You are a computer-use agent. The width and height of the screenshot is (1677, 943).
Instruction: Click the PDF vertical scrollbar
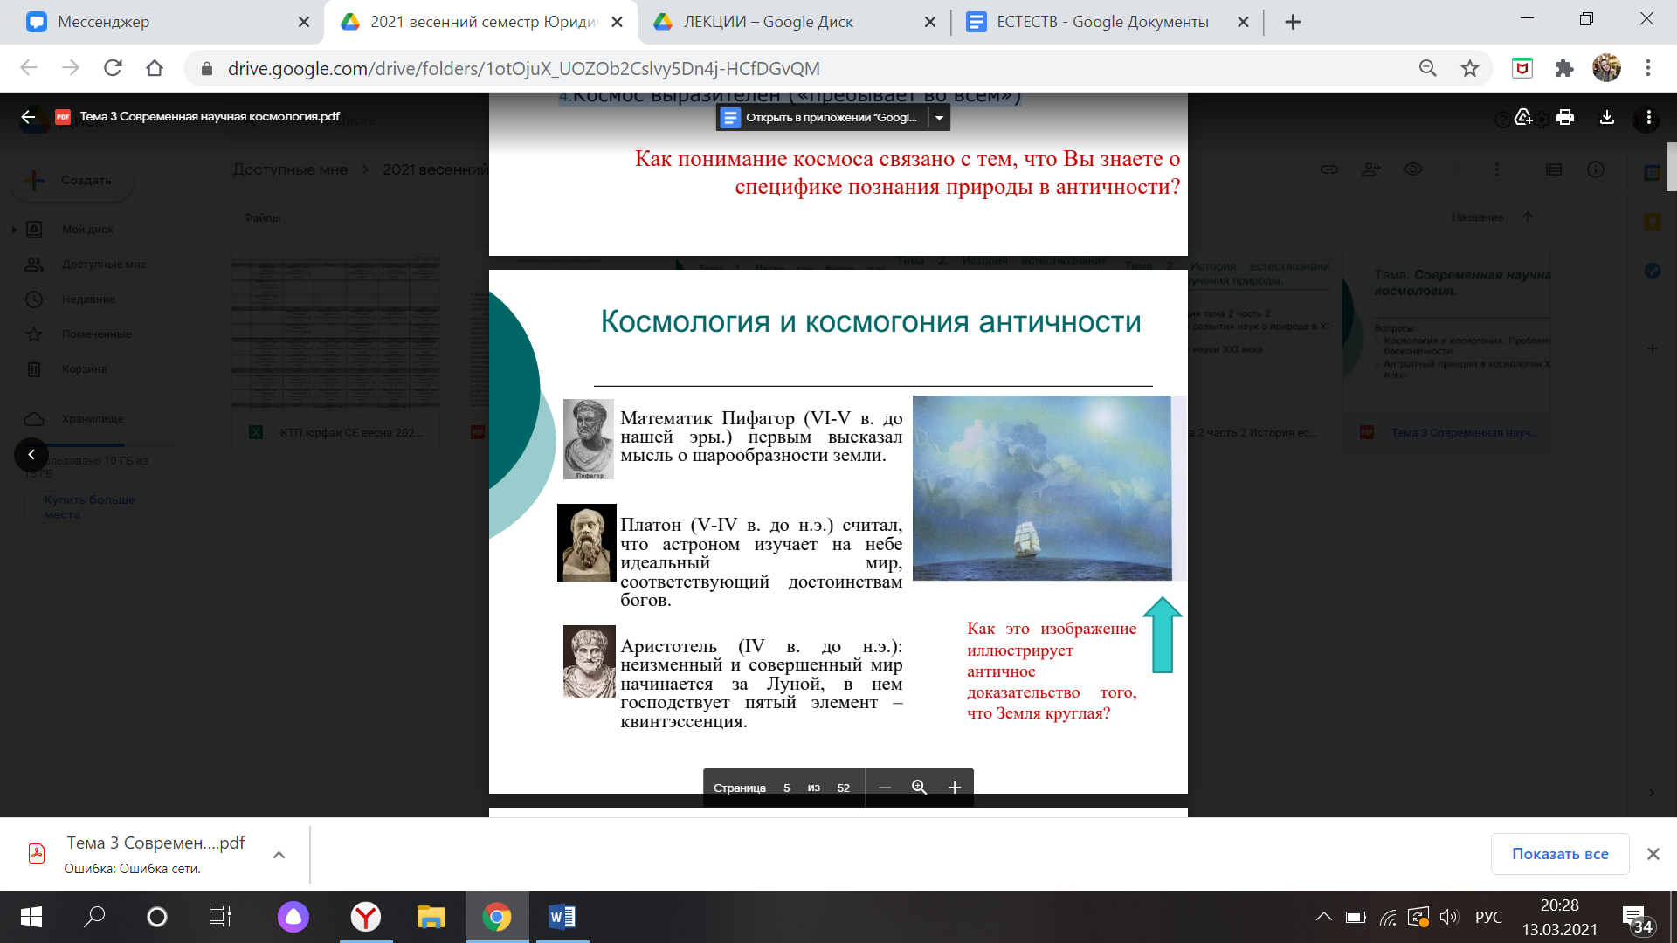tap(1671, 166)
